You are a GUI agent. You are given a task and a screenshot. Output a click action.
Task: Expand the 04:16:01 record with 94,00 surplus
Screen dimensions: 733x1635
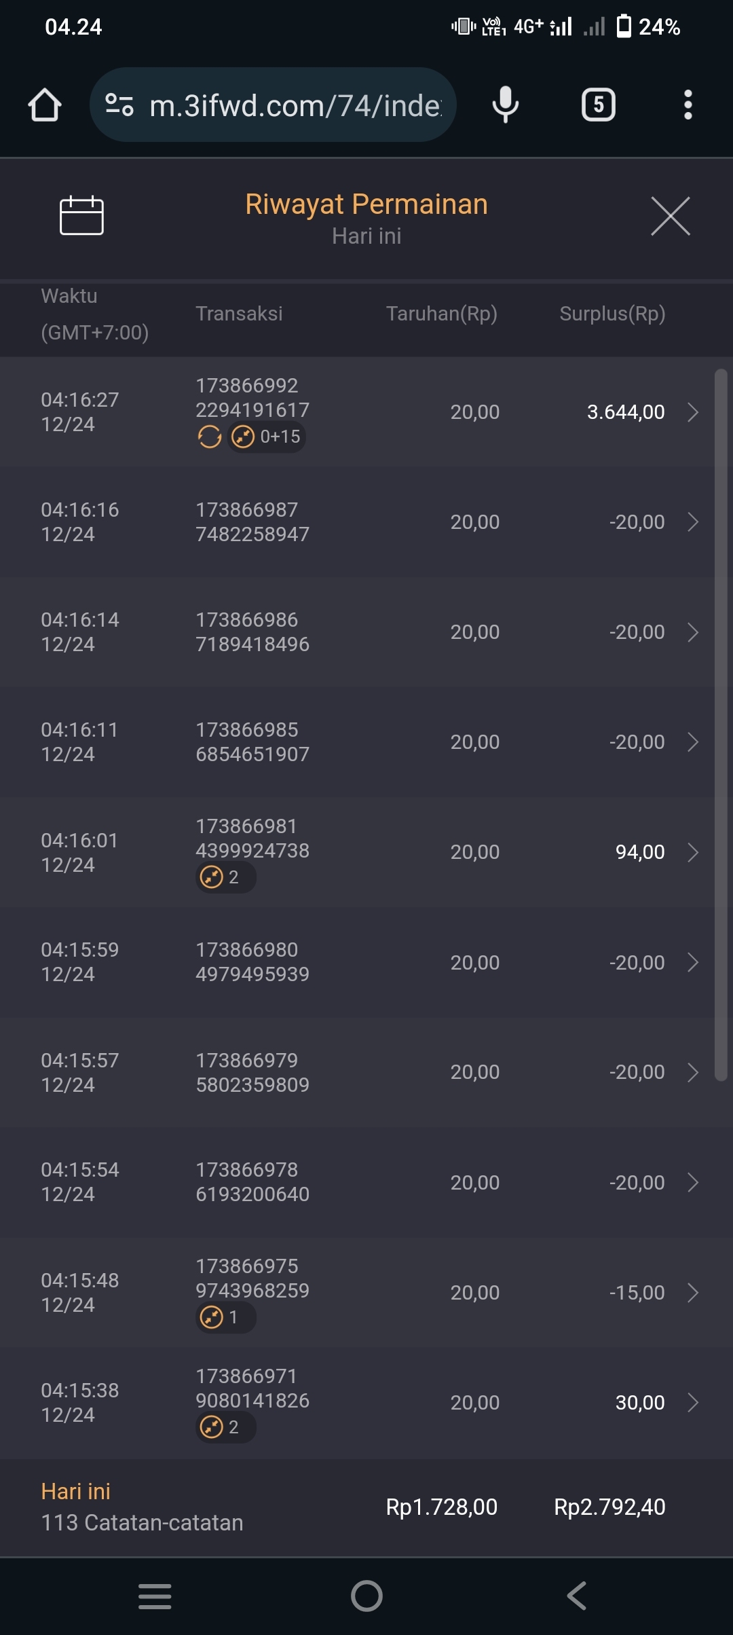pyautogui.click(x=692, y=852)
